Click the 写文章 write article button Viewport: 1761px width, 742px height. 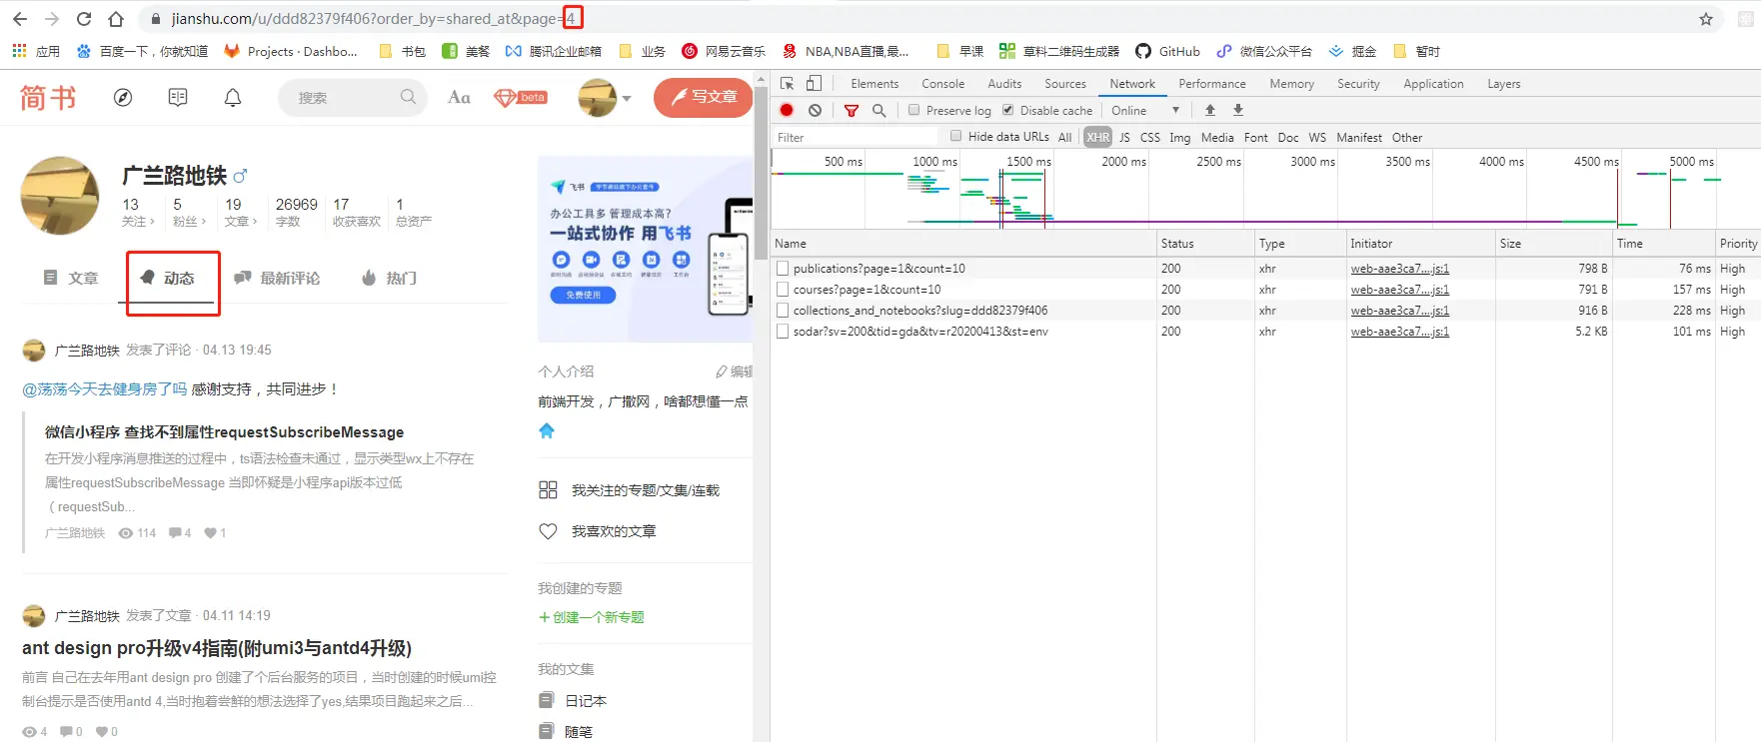[x=704, y=97]
